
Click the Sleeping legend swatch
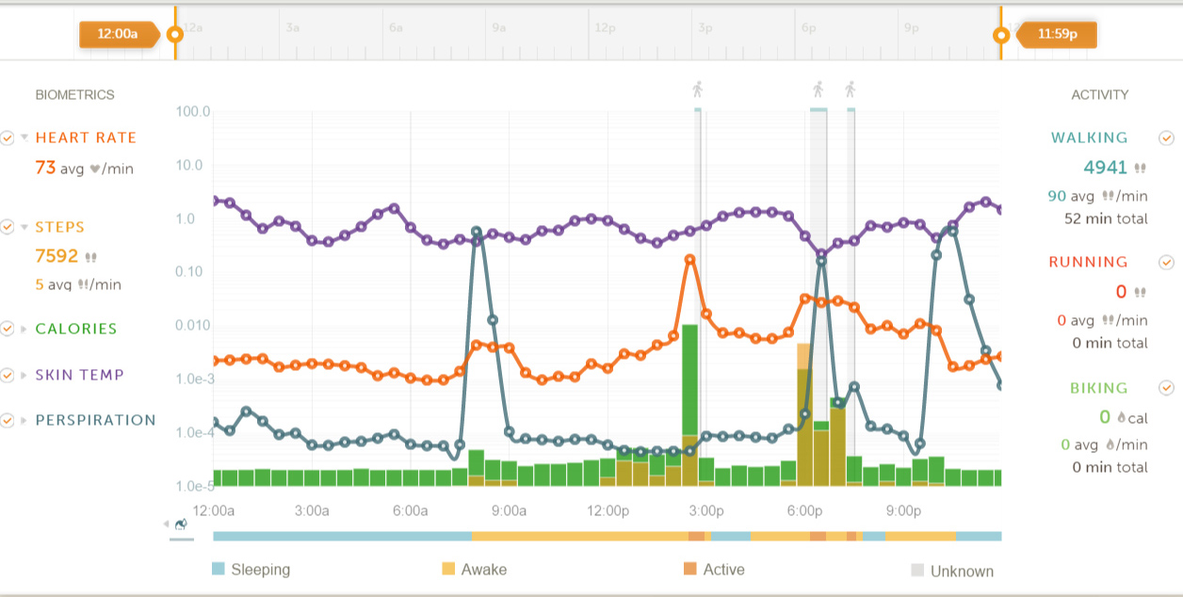[219, 569]
